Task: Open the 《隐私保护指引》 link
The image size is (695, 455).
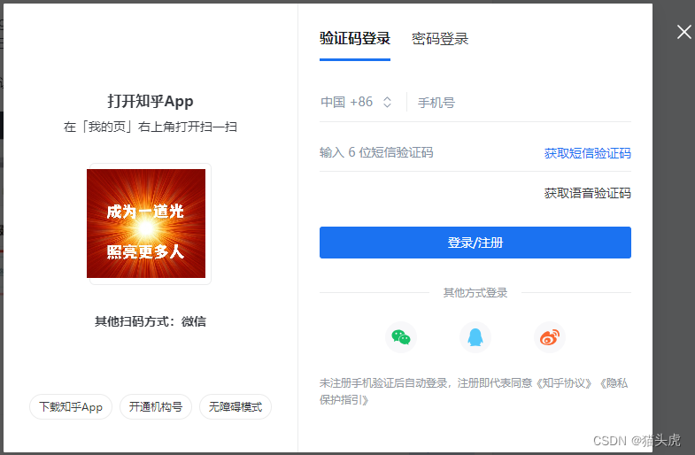Action: click(614, 383)
